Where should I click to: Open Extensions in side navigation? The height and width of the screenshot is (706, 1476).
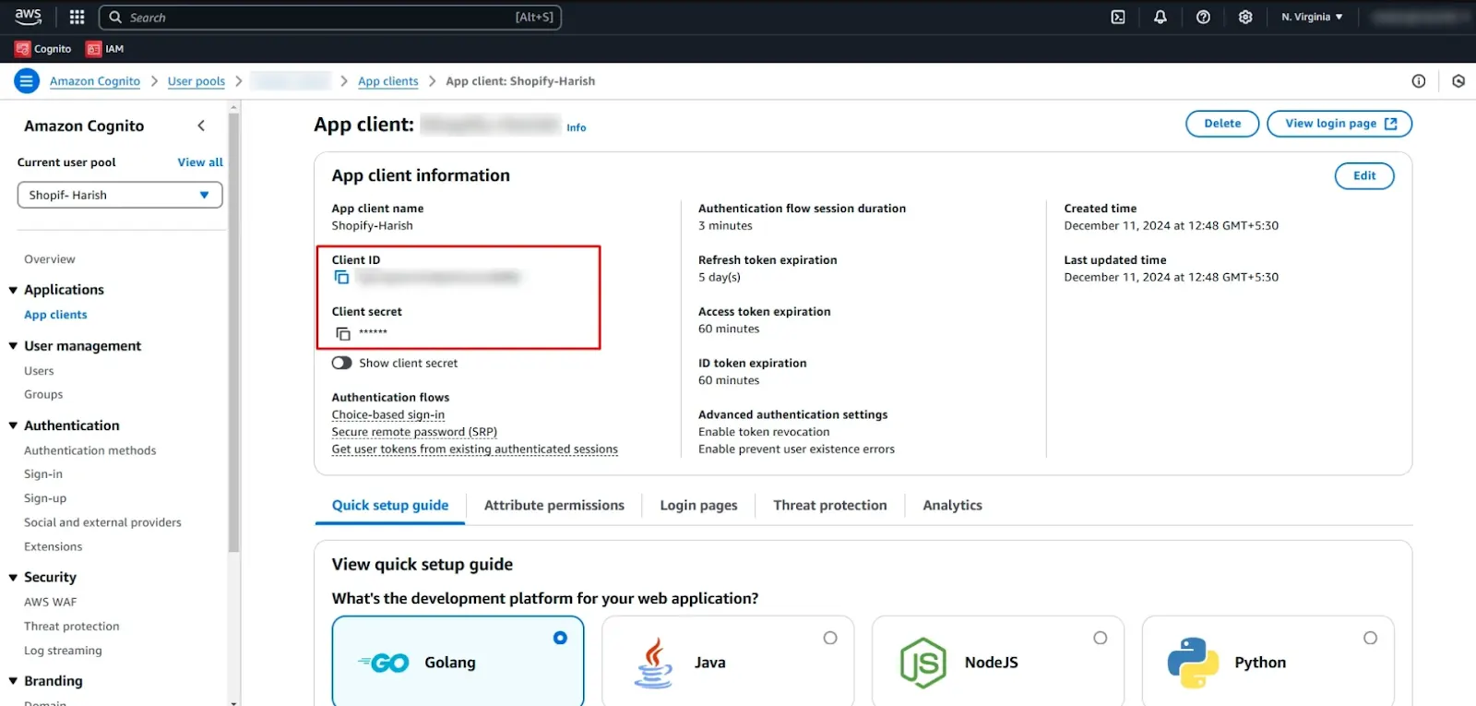click(54, 546)
